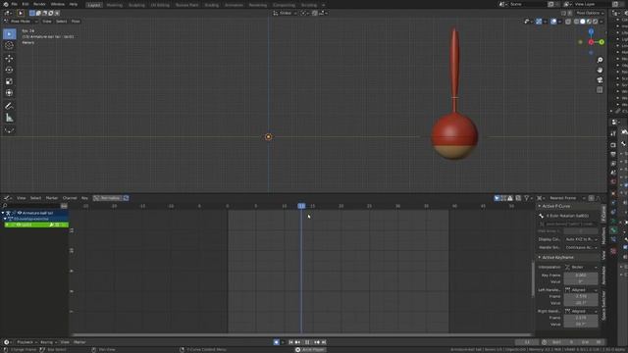The height and width of the screenshot is (353, 628).
Task: Select wireframe viewport shading mode
Action: [576, 22]
